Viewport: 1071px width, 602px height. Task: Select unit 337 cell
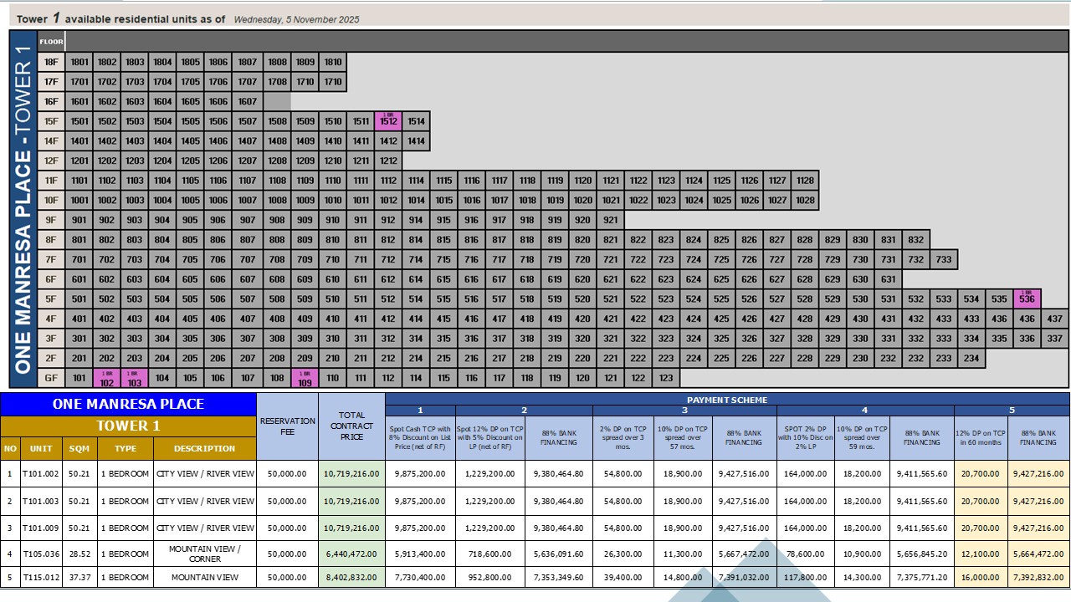click(x=1055, y=339)
